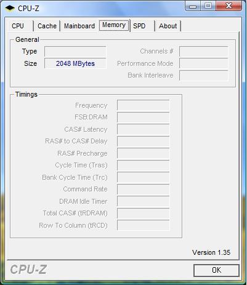Select the Memory tab
This screenshot has width=247, height=285.
click(114, 25)
